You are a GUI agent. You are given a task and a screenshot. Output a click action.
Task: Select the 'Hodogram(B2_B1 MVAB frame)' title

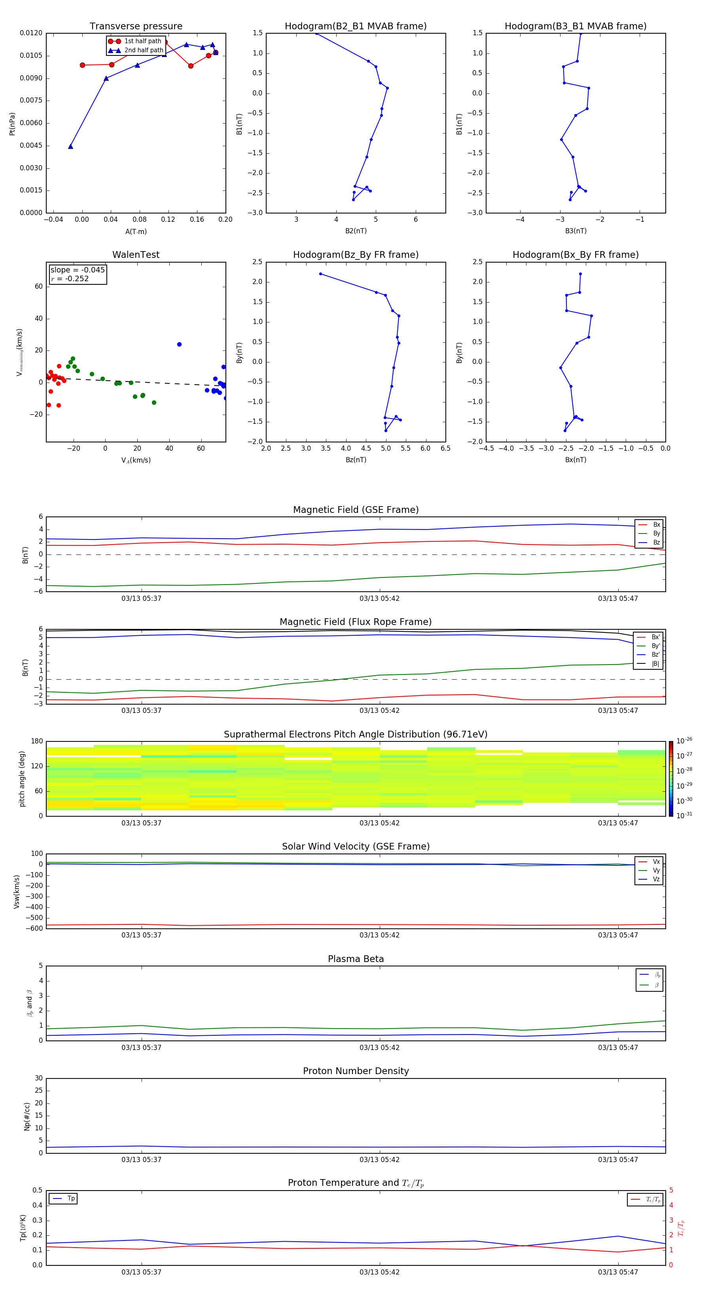tap(356, 26)
